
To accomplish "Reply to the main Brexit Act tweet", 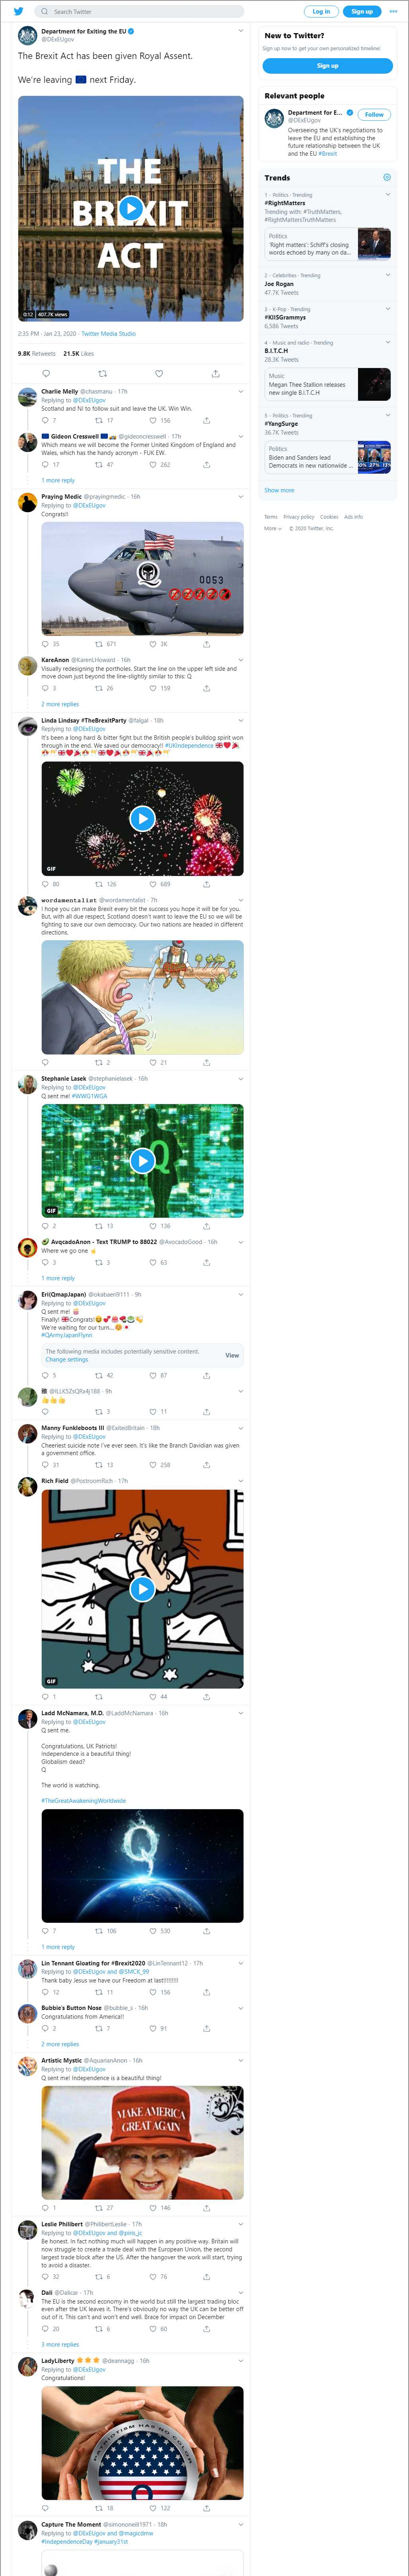I will (x=45, y=373).
